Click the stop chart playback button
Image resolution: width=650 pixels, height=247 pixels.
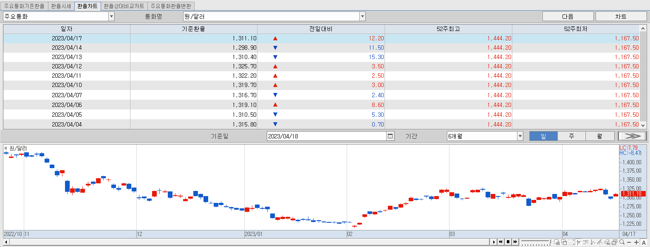click(508, 242)
